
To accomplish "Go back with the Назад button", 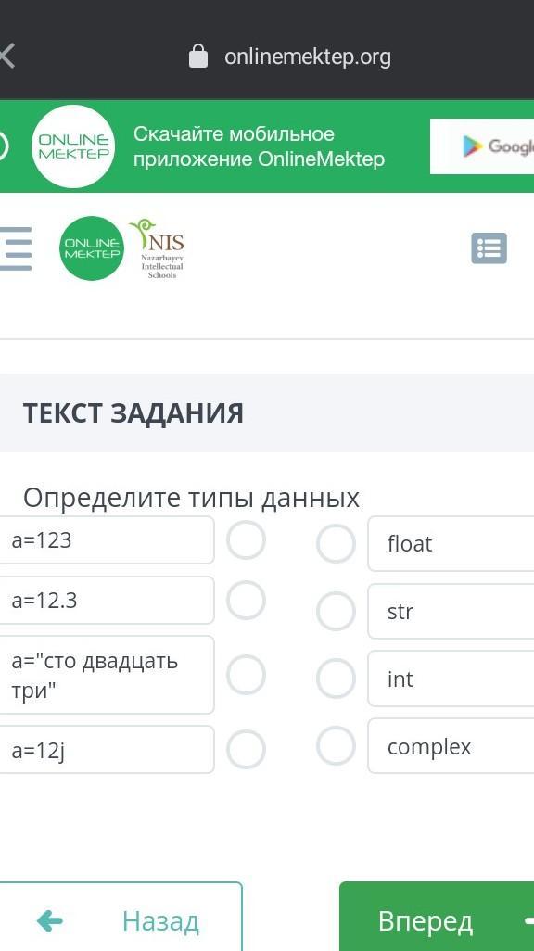I will point(121,917).
